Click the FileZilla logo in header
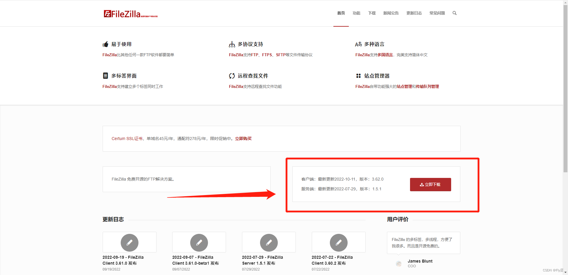568x275 pixels. tap(130, 14)
